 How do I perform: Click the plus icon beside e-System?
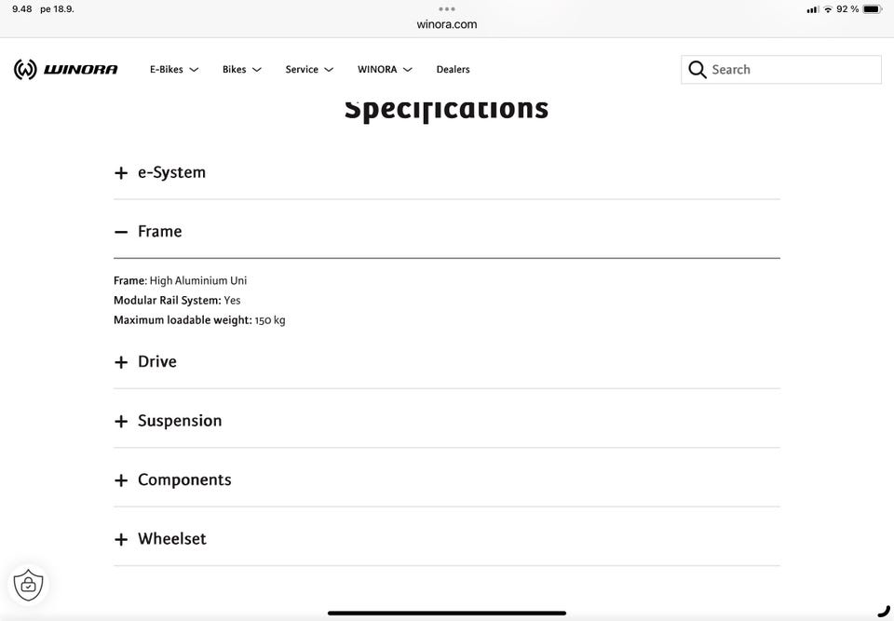pyautogui.click(x=121, y=173)
